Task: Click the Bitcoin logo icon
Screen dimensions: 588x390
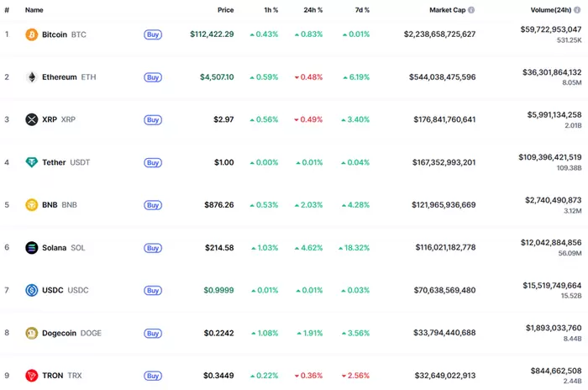Action: [32, 34]
